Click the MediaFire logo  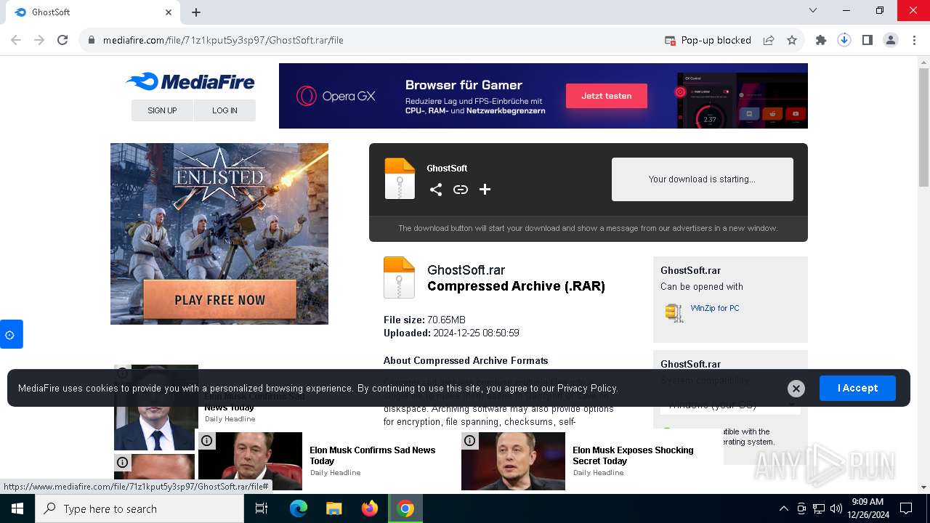[190, 81]
